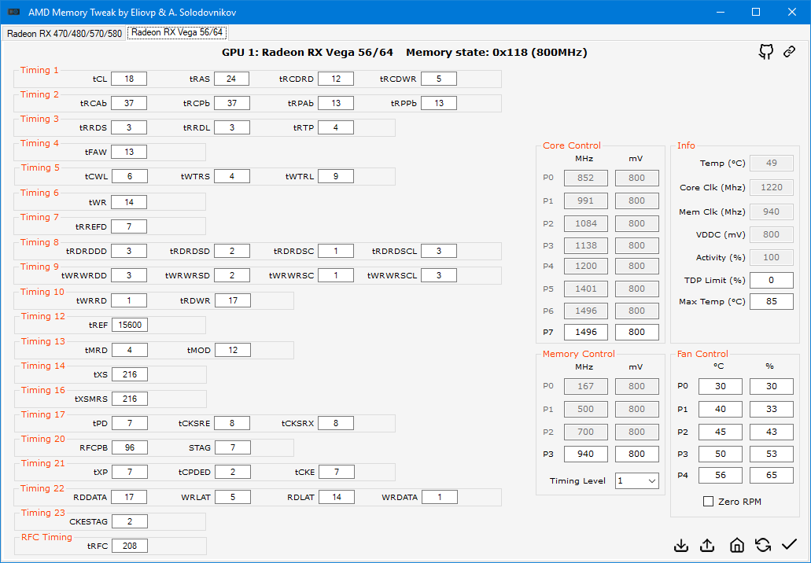Click the tXSMRS input box

130,399
